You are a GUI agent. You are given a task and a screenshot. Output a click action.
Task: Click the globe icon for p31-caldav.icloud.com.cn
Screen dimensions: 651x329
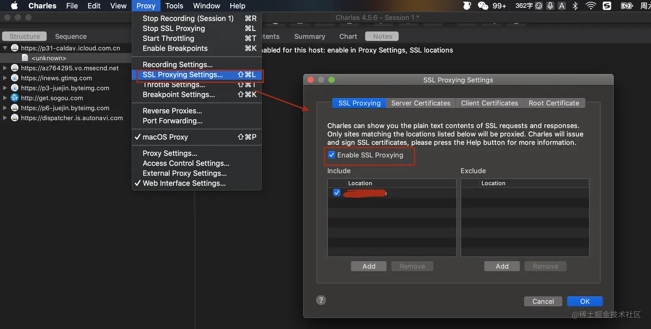[x=15, y=48]
